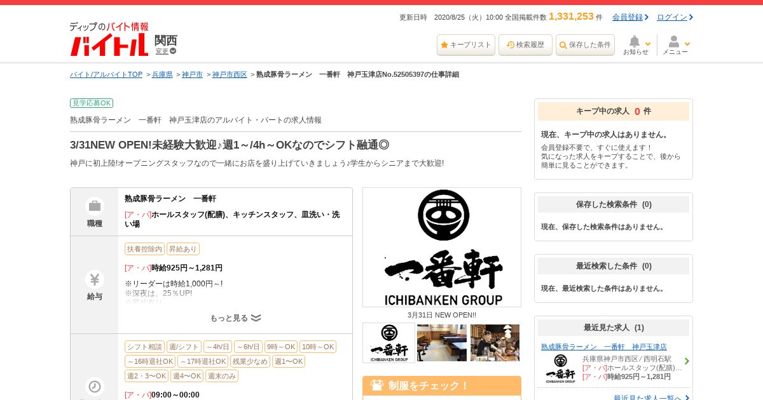Select the Ichibanken logo thumbnail
Screen dimensions: 763x400
pos(388,343)
